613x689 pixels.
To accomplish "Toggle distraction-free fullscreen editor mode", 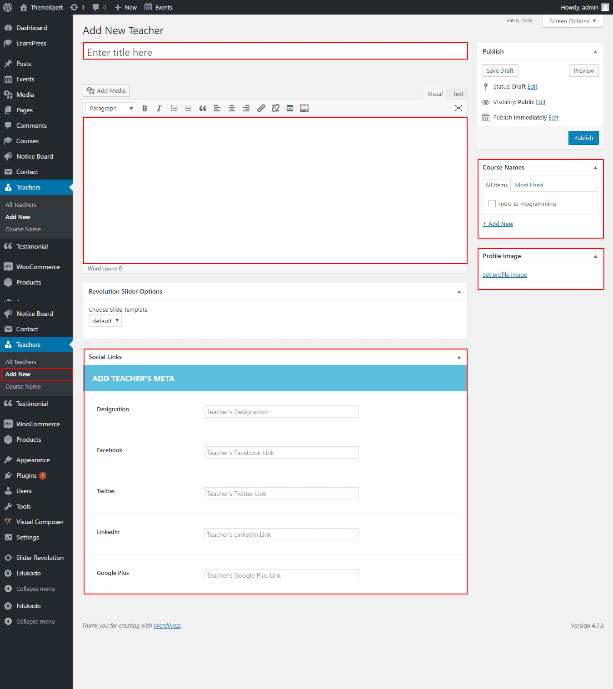I will [458, 109].
